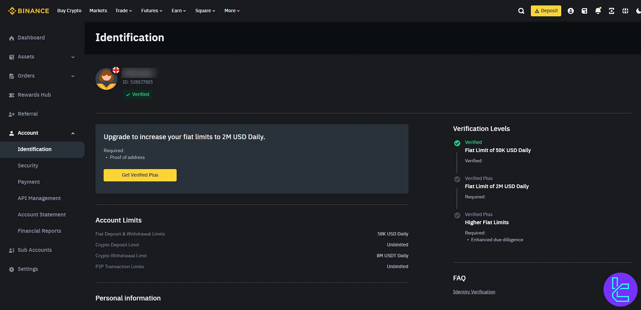Open Financial Reports page

(40, 231)
